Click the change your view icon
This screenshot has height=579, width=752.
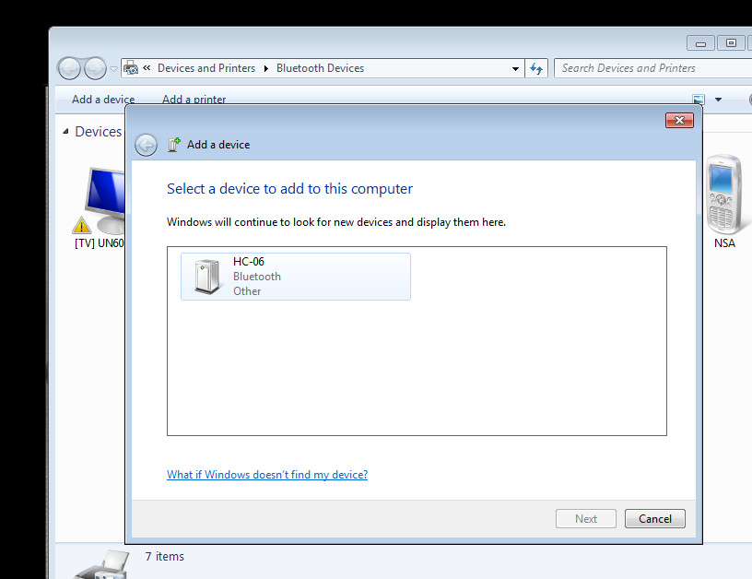(x=699, y=100)
